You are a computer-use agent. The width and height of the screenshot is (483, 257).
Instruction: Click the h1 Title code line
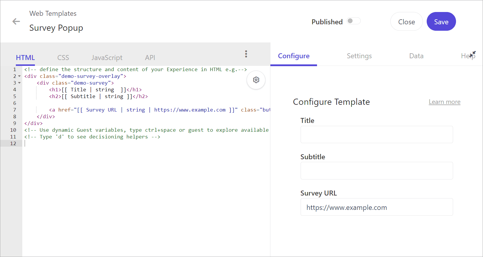coord(95,90)
